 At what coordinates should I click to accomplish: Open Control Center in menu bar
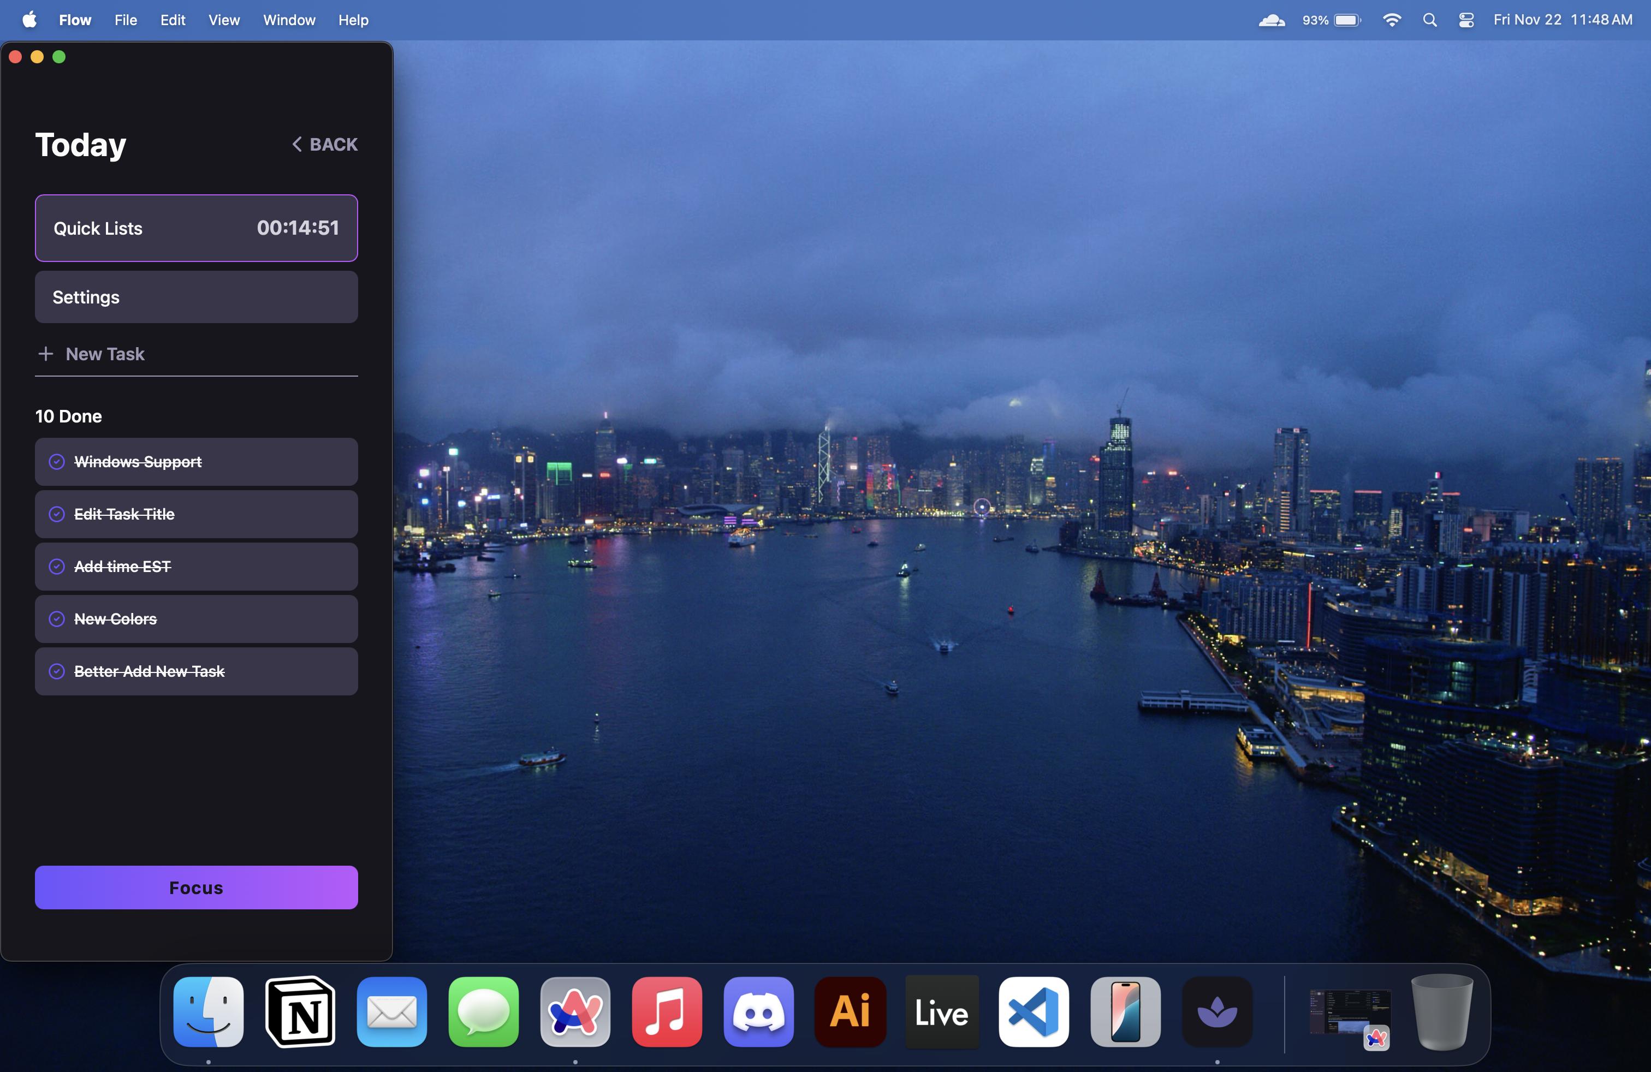coord(1466,20)
